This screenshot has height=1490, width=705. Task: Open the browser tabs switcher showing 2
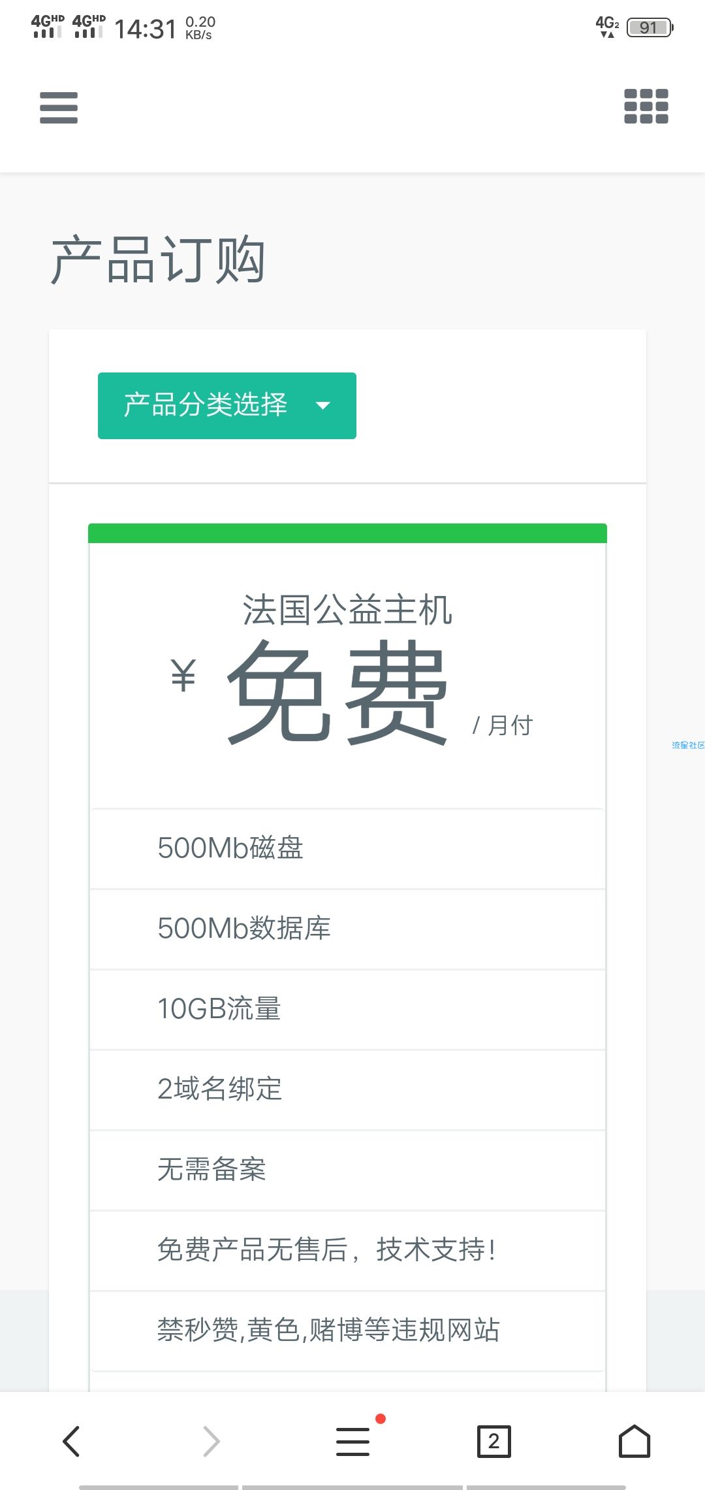[494, 1442]
